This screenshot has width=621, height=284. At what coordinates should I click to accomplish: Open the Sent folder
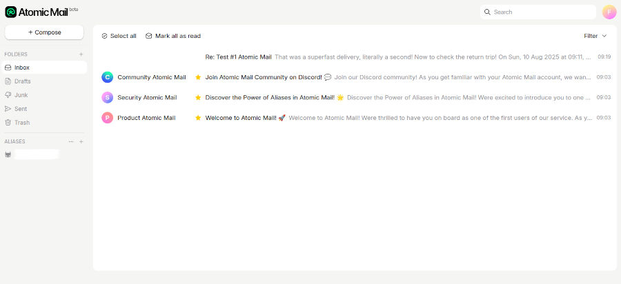44,109
